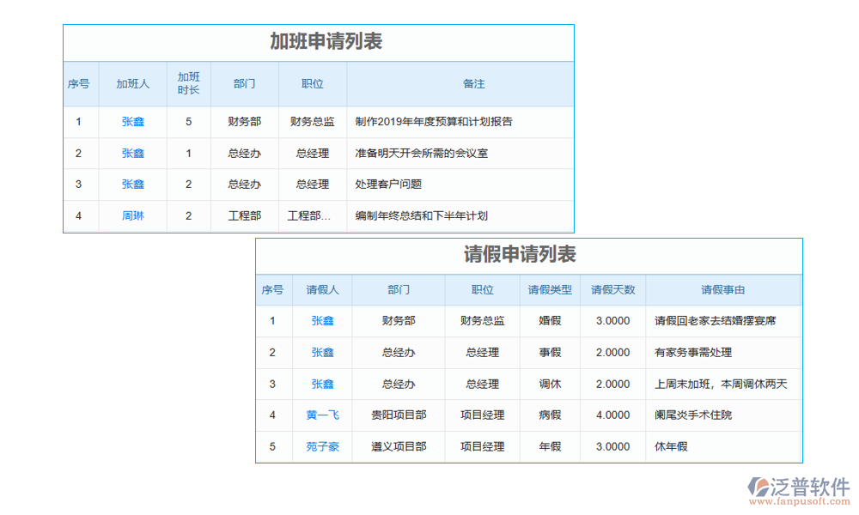Click the 请假天数 column header
Screen dimensions: 859x515
point(612,289)
